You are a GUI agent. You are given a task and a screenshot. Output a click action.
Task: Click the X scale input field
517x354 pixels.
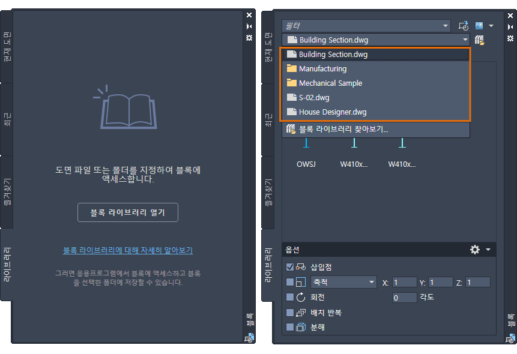(x=405, y=283)
